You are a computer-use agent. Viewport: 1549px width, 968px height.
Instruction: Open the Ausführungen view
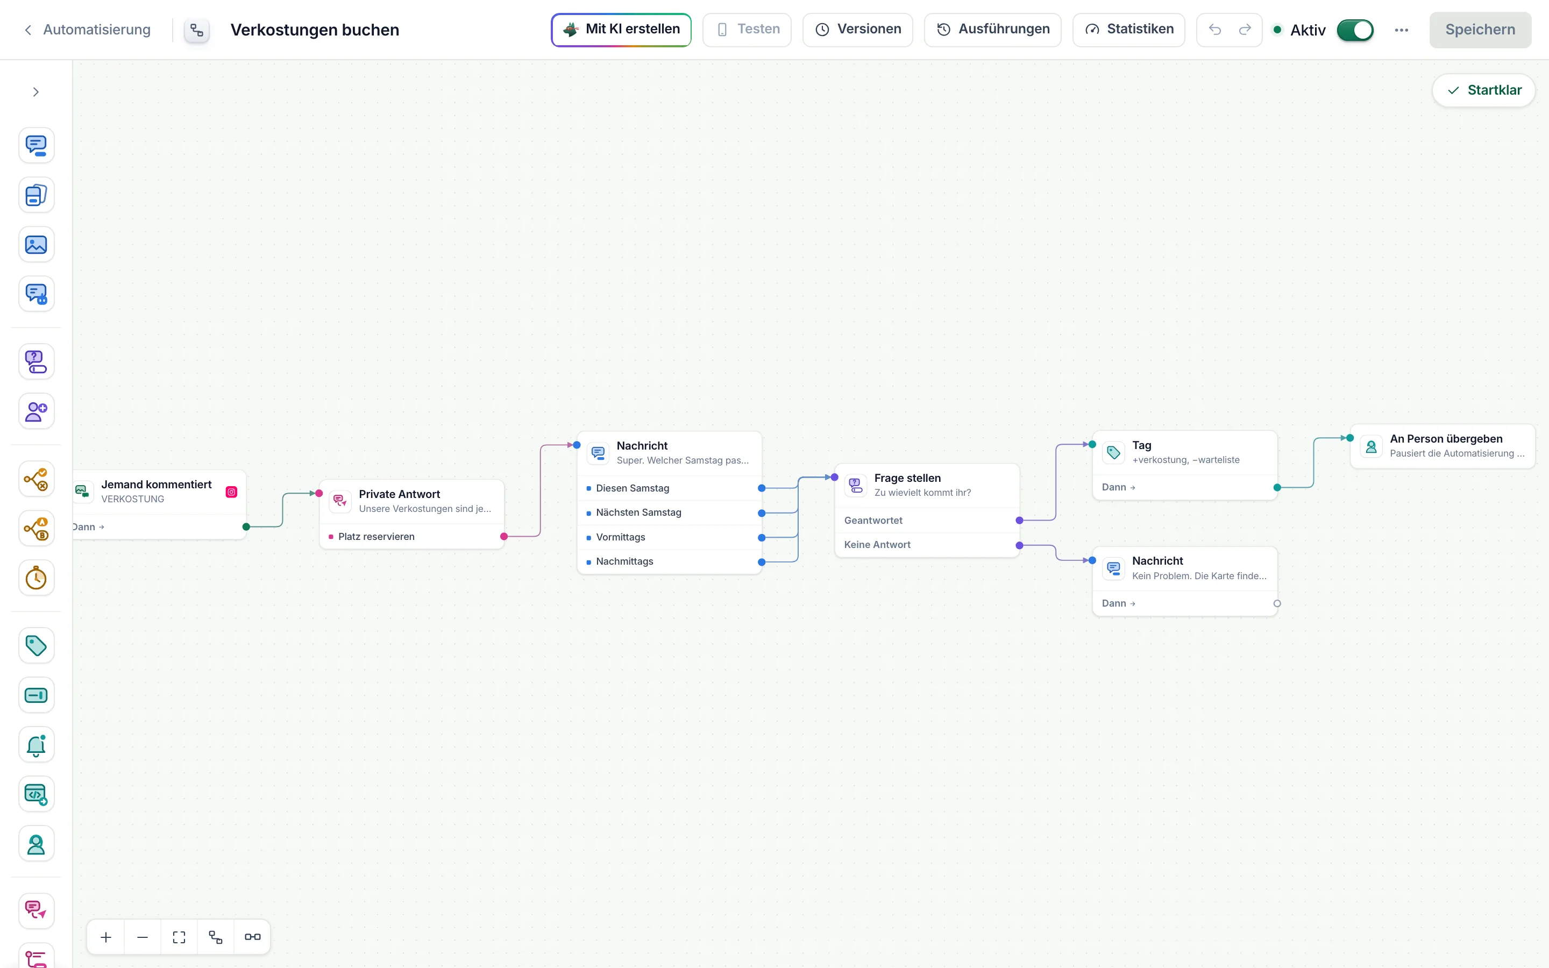point(993,30)
